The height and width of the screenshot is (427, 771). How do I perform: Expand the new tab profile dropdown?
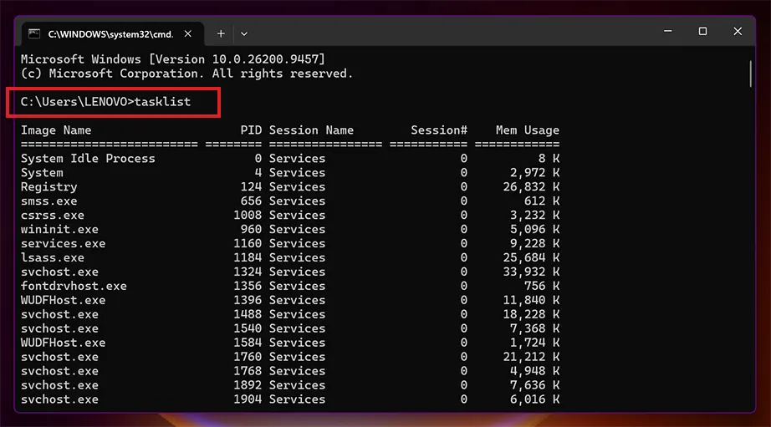(244, 34)
